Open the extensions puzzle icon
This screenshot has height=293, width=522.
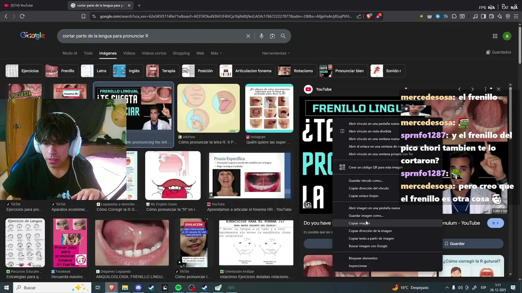click(x=454, y=16)
